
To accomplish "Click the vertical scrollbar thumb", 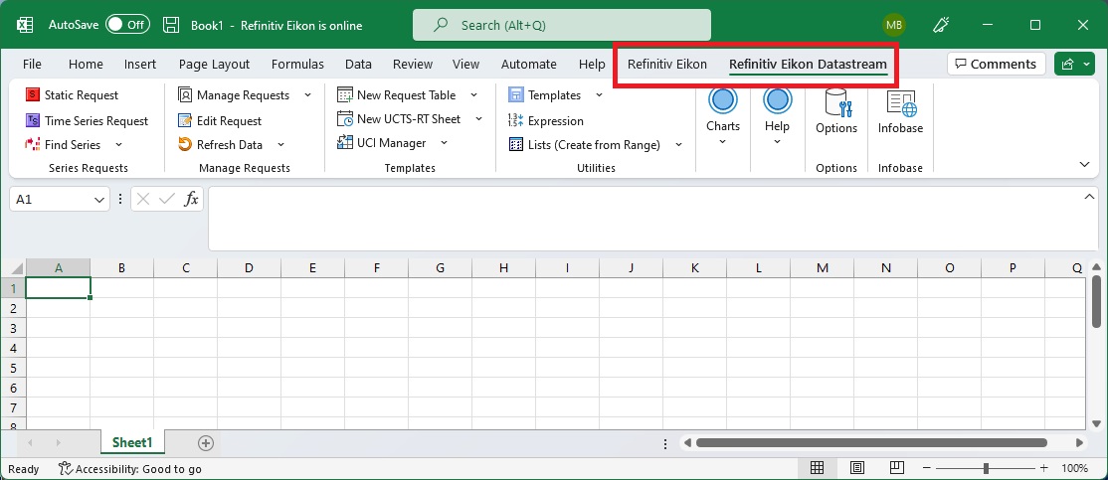I will (1096, 301).
